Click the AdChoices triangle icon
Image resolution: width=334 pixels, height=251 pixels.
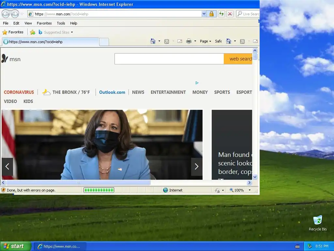197,83
